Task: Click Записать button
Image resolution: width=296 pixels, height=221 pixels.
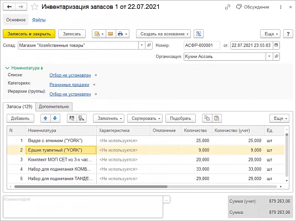Action: pyautogui.click(x=72, y=34)
